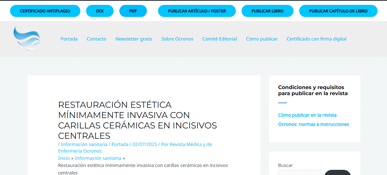Focus the Buscar search input field
Image resolution: width=387 pixels, height=175 pixels.
300,172
